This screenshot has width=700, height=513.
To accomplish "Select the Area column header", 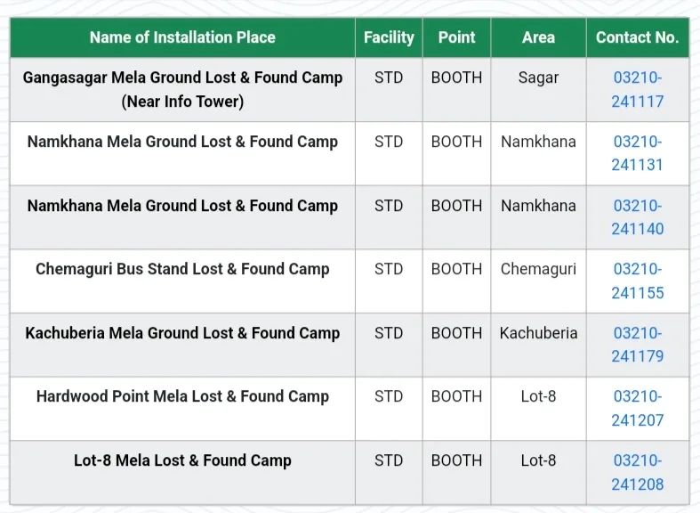I will pos(538,37).
